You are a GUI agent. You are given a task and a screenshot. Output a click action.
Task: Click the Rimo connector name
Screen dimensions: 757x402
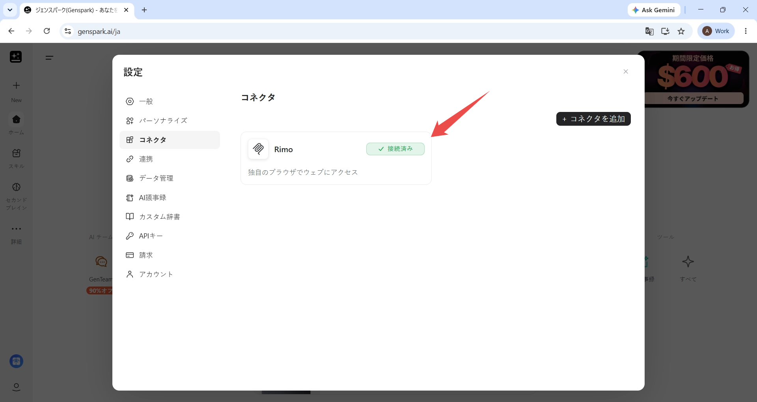point(283,149)
